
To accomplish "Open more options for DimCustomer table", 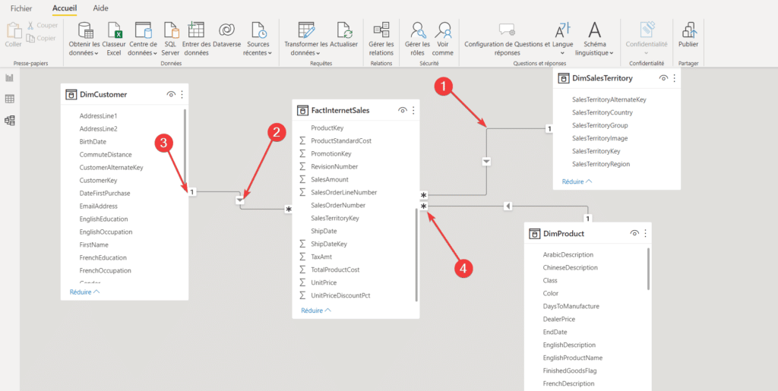I will (182, 94).
